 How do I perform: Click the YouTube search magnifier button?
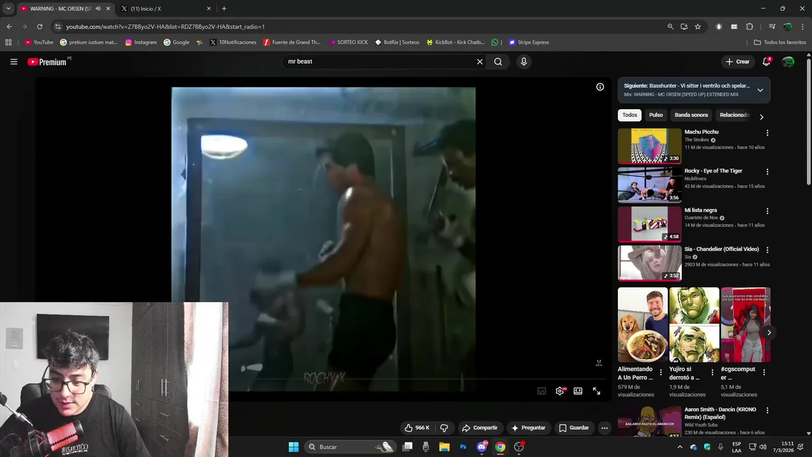498,62
